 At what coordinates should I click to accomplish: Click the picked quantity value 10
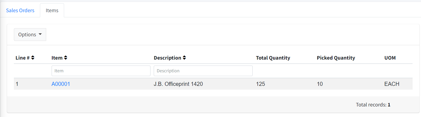point(320,84)
